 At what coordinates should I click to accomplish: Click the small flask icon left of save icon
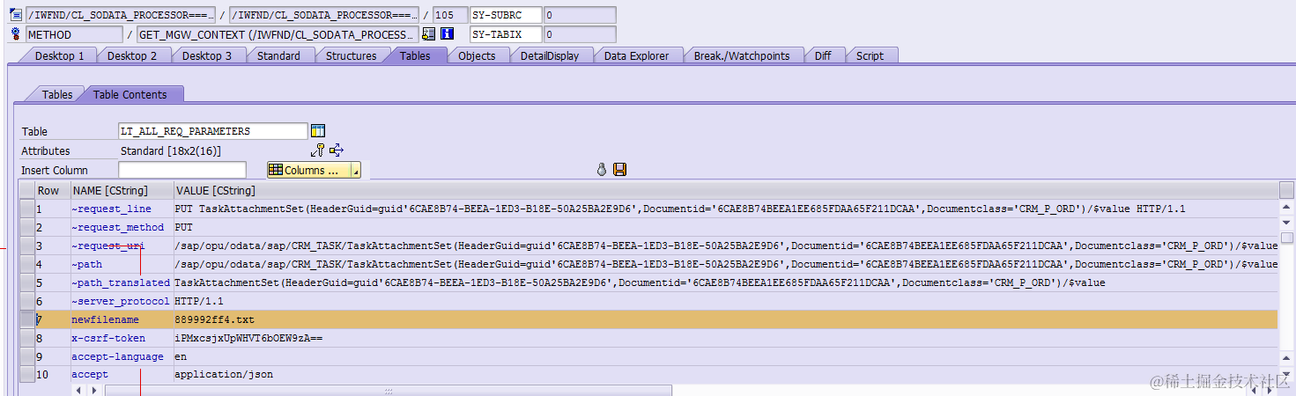[602, 170]
